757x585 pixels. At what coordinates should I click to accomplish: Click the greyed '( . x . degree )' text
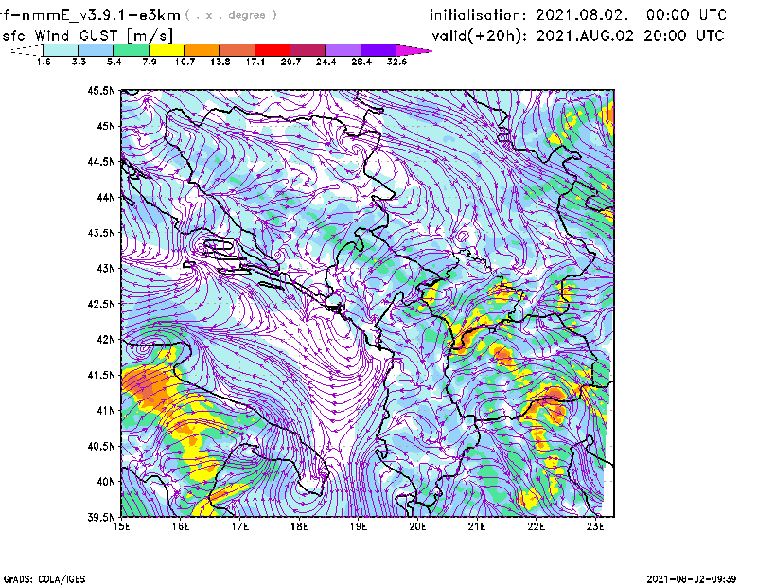click(231, 15)
